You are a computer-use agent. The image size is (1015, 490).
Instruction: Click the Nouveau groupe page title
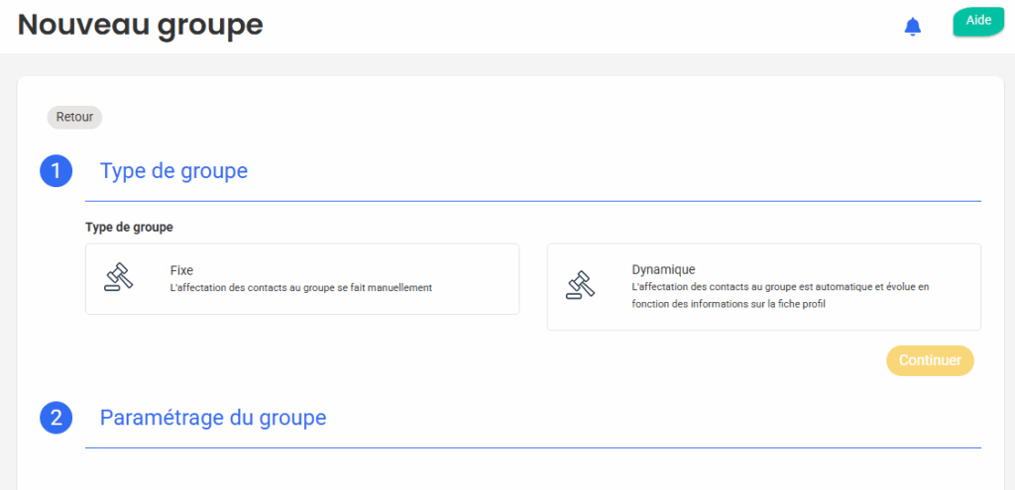coord(141,25)
